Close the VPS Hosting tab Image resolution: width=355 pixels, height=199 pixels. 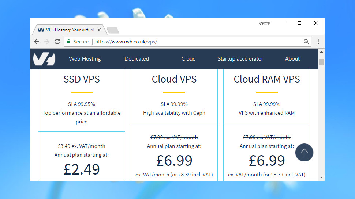coord(99,30)
